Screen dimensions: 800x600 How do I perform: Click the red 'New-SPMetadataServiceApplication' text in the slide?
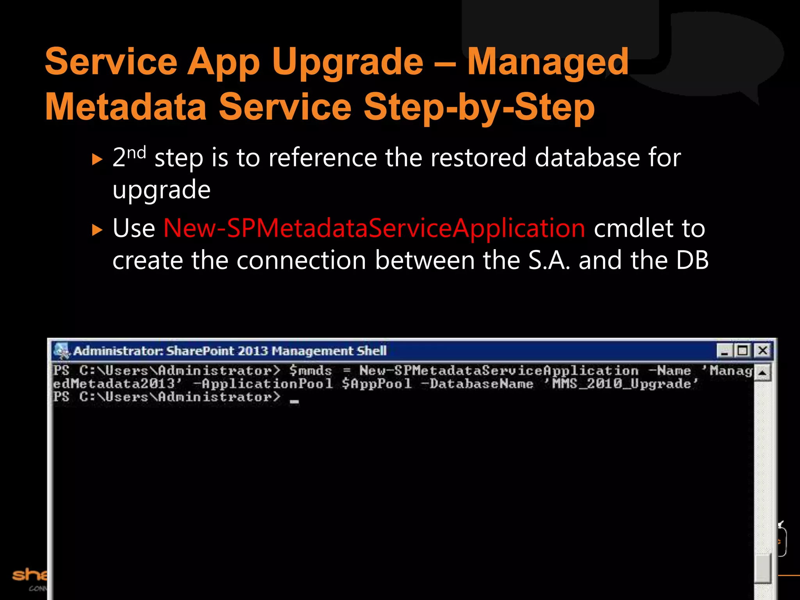(x=374, y=228)
